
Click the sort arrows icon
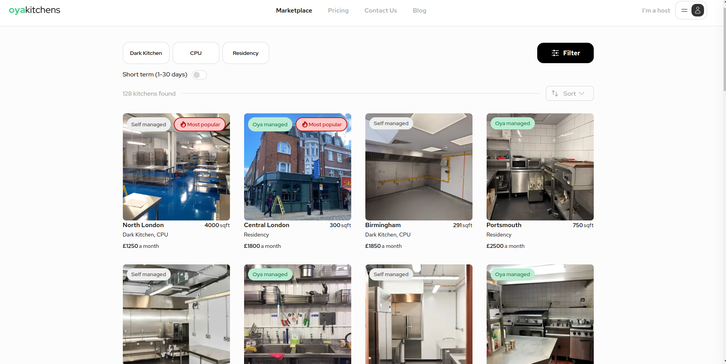(x=555, y=93)
